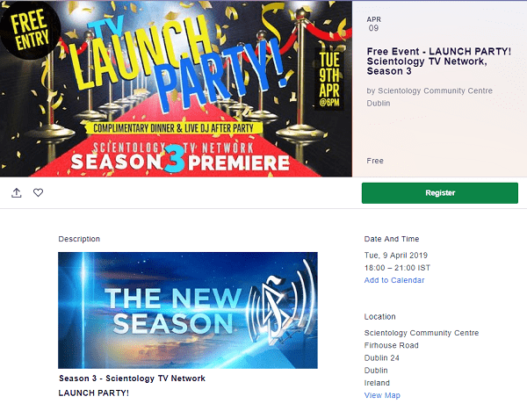Click the Date And Time heading
The width and height of the screenshot is (527, 411).
point(392,239)
